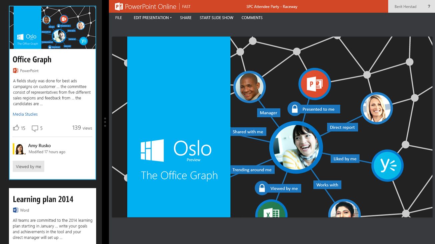Click the central laughing woman portrait
The image size is (435, 244).
pyautogui.click(x=296, y=147)
